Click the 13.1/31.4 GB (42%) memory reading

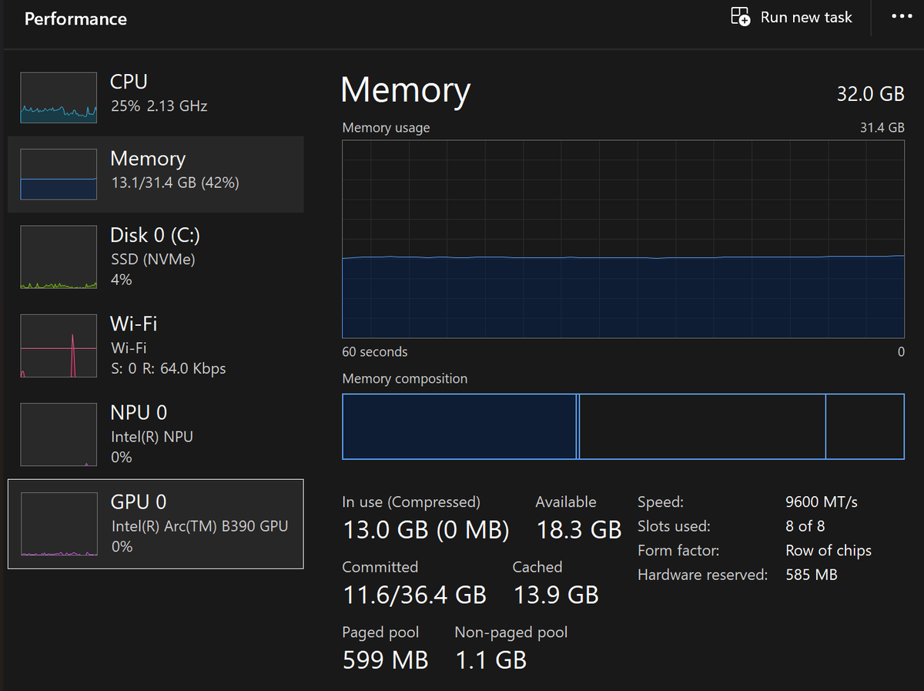click(175, 183)
